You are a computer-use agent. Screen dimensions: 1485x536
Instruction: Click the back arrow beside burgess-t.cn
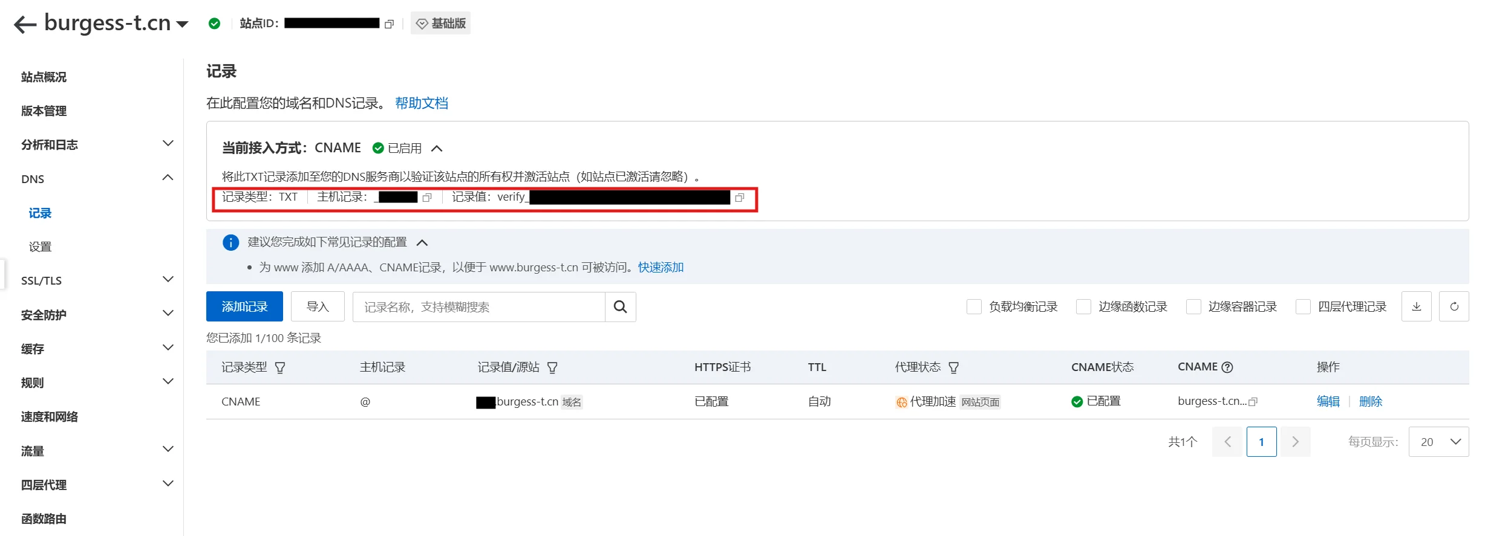(x=25, y=24)
